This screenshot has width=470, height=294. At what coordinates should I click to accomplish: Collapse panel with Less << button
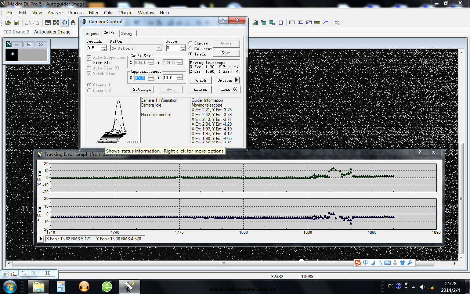[229, 89]
